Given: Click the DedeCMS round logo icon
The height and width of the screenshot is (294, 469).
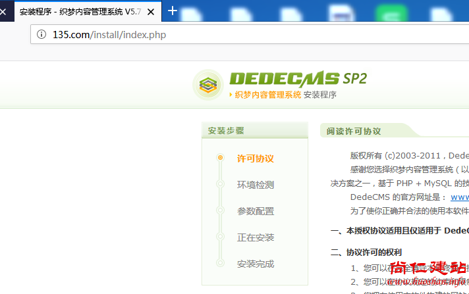Looking at the screenshot, I should tap(208, 85).
